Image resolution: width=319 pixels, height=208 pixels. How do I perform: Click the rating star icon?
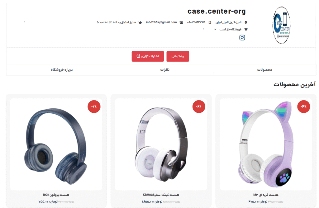coord(140,22)
